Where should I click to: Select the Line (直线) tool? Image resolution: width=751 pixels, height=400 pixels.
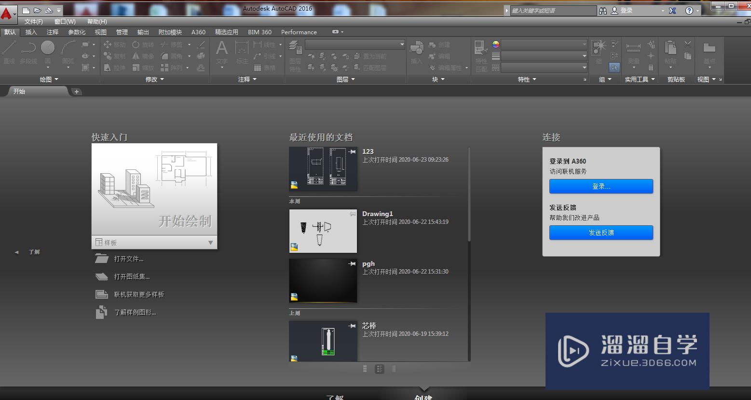[9, 52]
